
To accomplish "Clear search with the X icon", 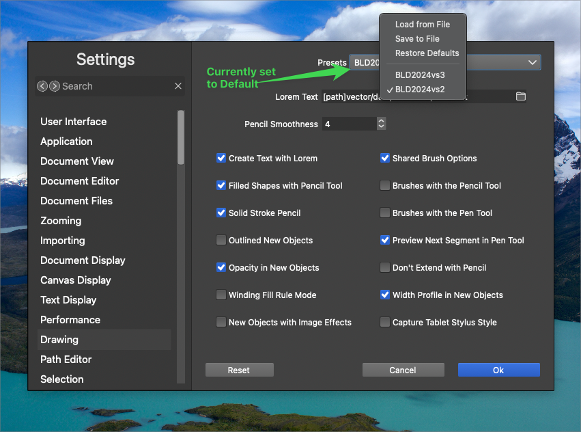I will pyautogui.click(x=178, y=86).
